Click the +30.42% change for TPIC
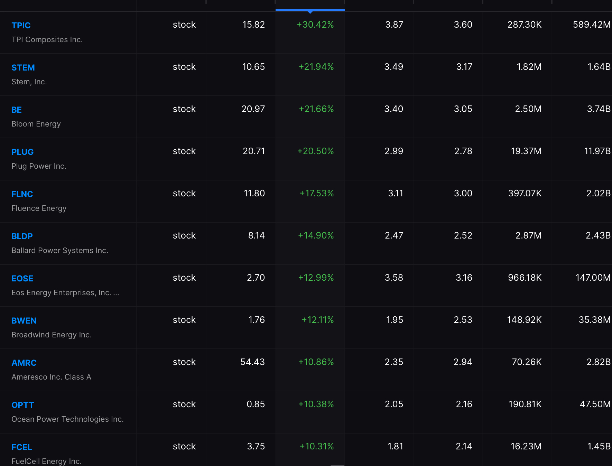The width and height of the screenshot is (612, 466). [x=315, y=25]
